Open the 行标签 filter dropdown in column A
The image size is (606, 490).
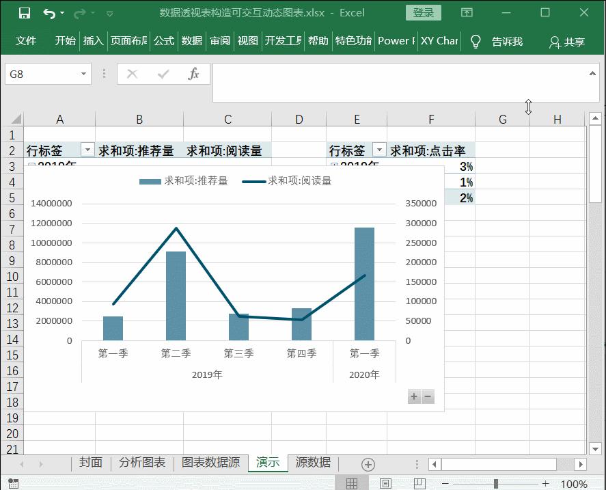87,149
